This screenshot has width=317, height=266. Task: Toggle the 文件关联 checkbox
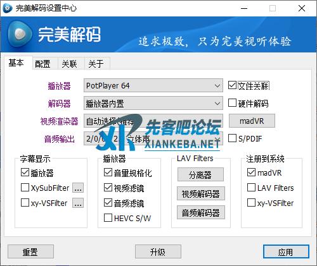(x=232, y=85)
